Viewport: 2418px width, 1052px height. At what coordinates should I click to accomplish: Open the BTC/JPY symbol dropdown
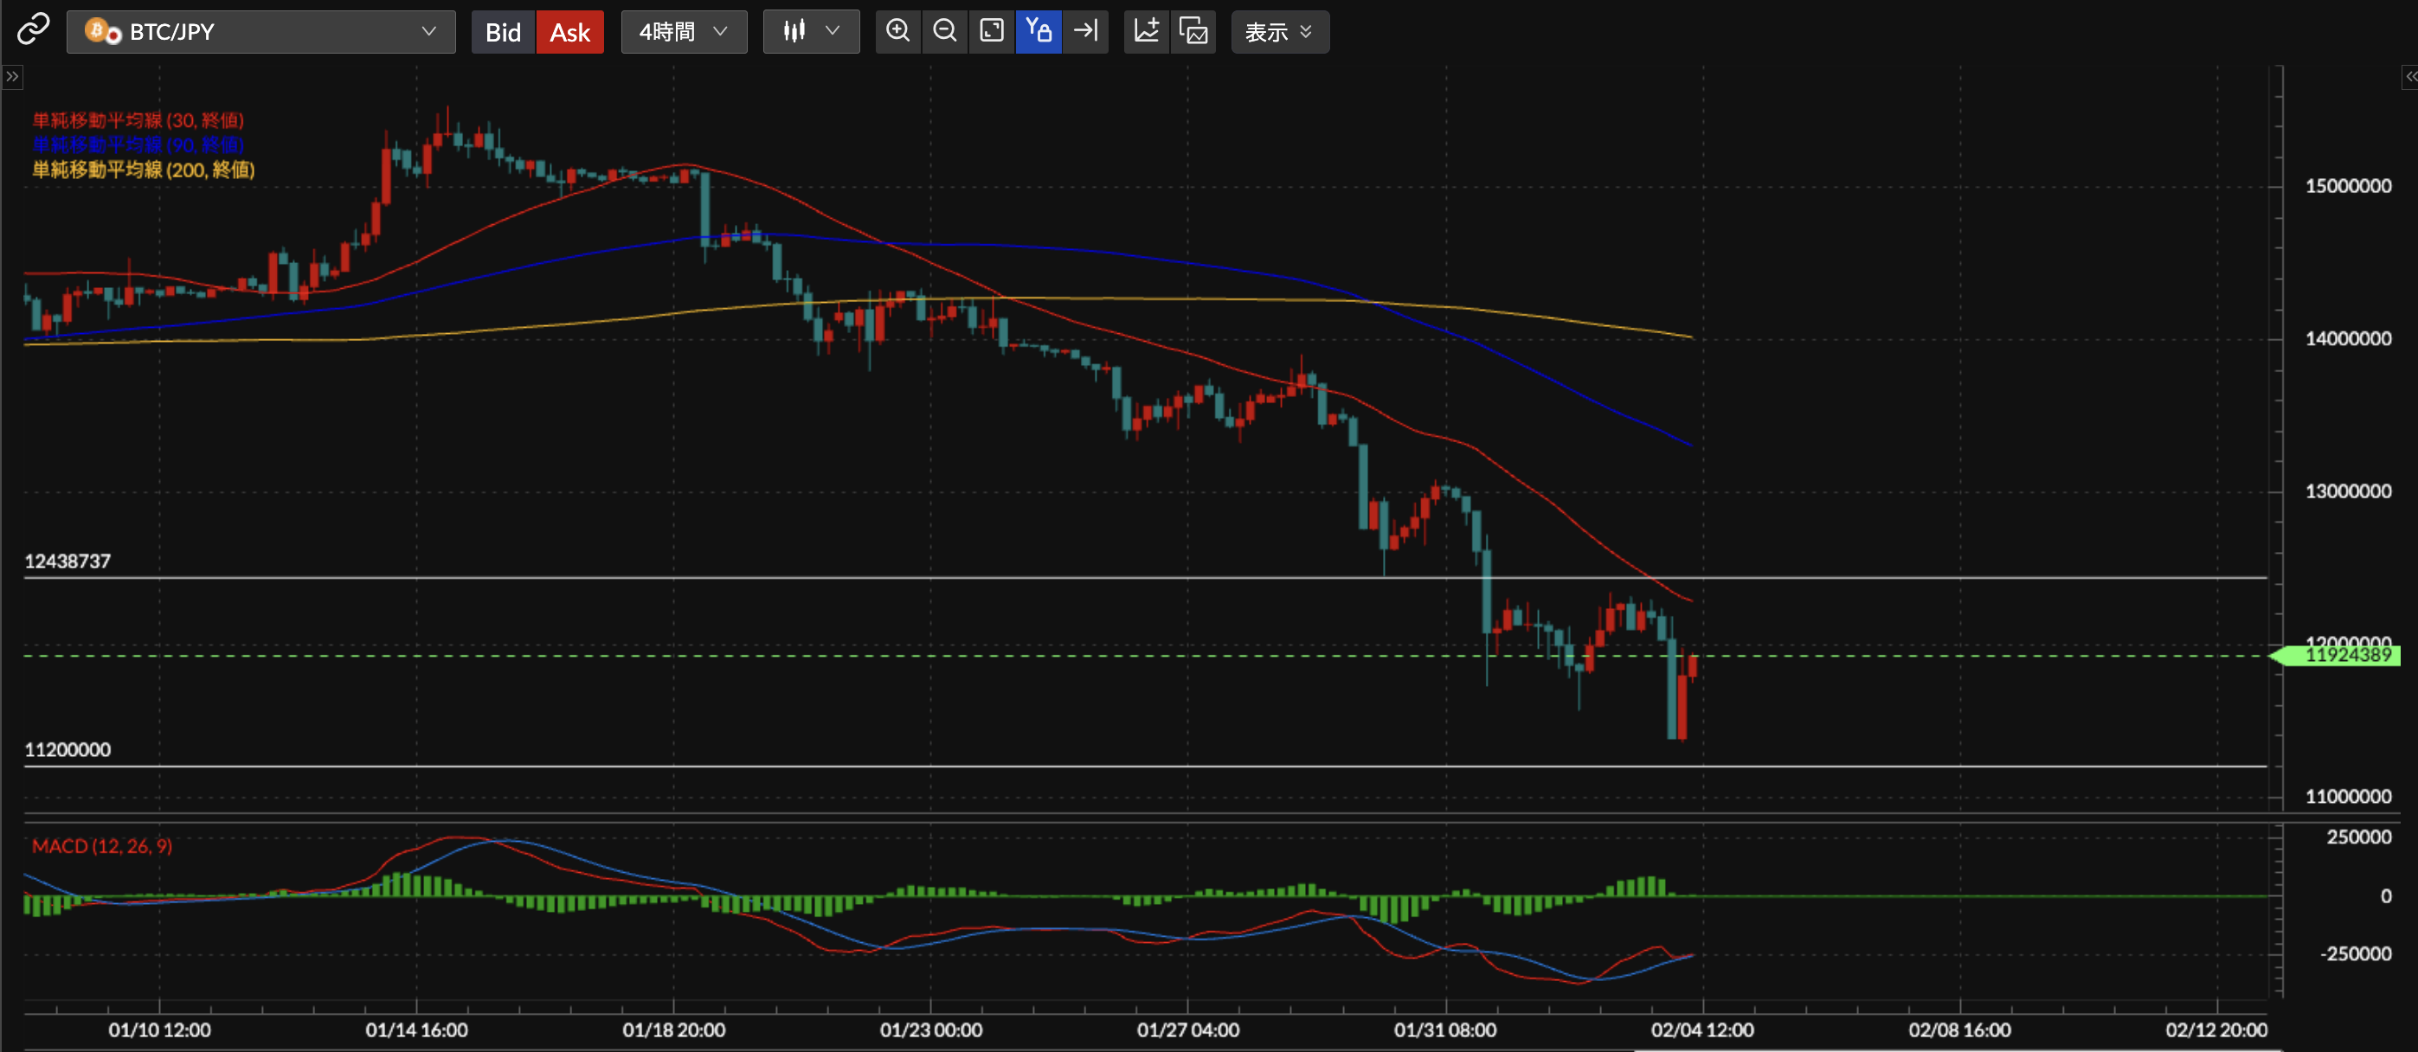click(x=261, y=32)
